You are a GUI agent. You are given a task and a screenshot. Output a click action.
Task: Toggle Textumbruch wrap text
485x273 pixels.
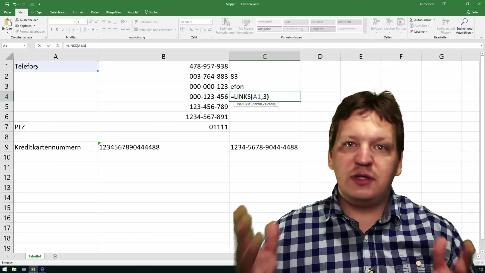coord(145,22)
